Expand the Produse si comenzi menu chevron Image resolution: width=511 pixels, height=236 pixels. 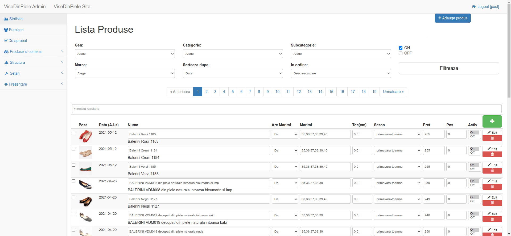pyautogui.click(x=62, y=51)
